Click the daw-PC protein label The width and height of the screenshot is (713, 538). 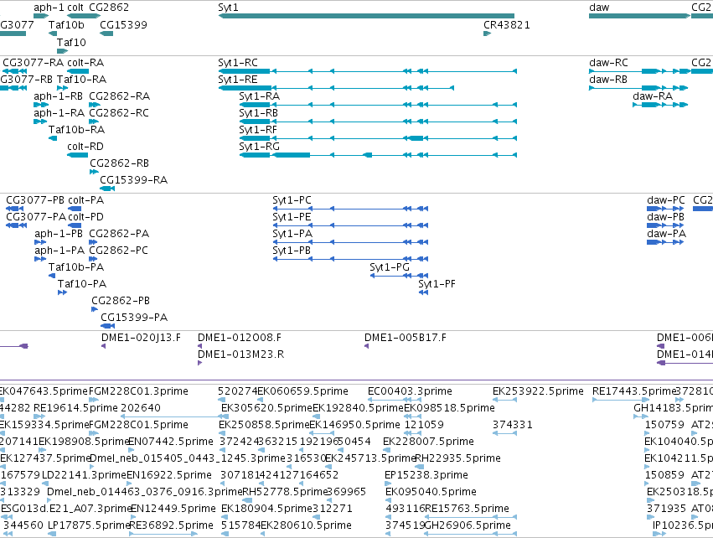point(666,200)
